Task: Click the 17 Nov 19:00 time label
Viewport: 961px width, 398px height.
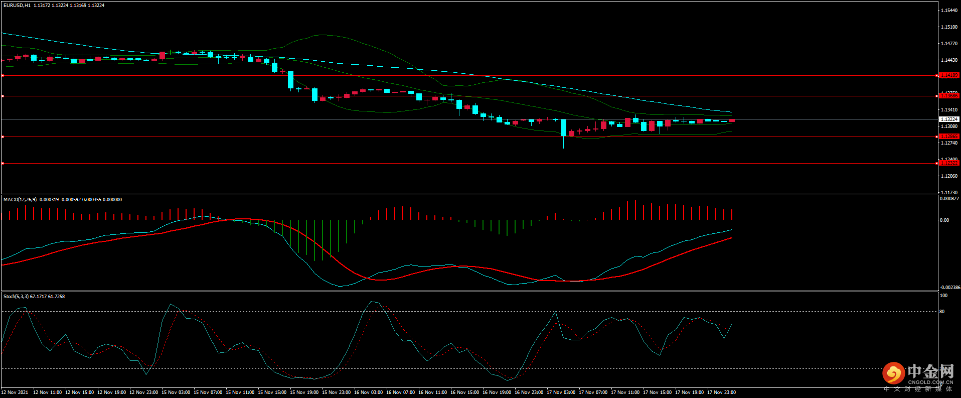Action: point(690,392)
